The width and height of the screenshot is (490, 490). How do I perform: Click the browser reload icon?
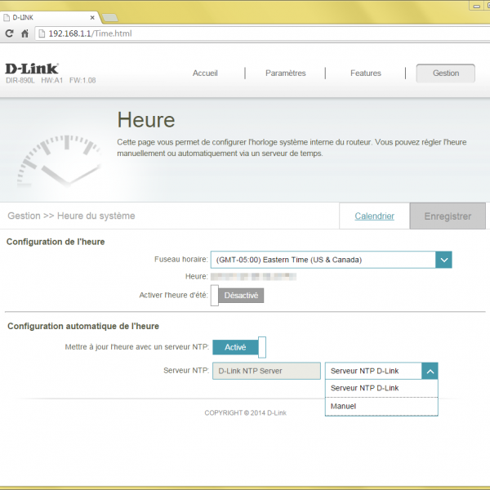(x=10, y=33)
